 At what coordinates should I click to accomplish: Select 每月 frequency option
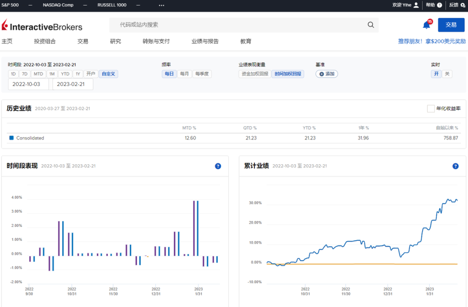click(x=185, y=74)
